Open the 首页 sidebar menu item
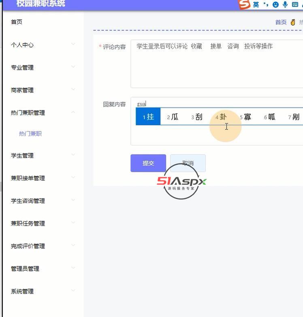 coord(17,22)
